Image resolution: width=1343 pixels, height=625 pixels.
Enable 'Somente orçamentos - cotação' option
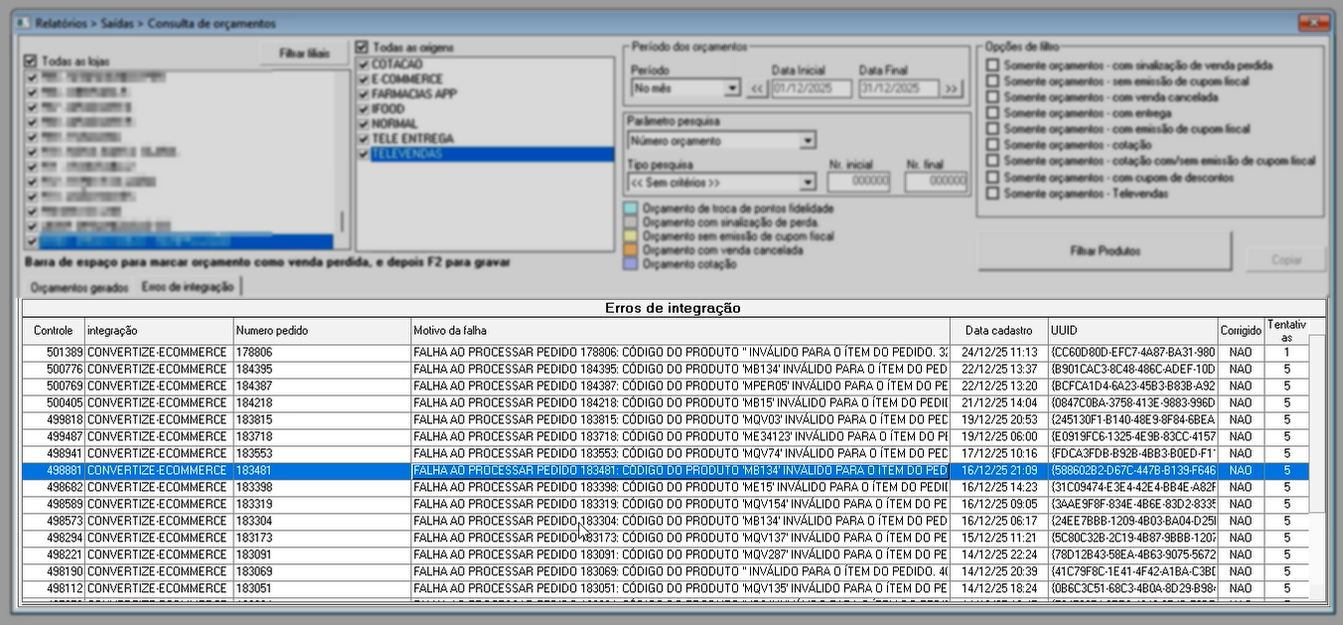(992, 145)
